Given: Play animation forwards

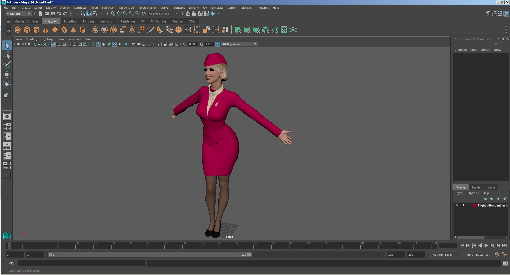Looking at the screenshot, I should 486,245.
